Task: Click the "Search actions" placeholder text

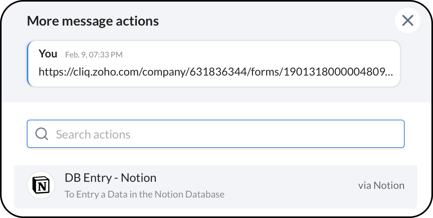Action: (x=93, y=135)
